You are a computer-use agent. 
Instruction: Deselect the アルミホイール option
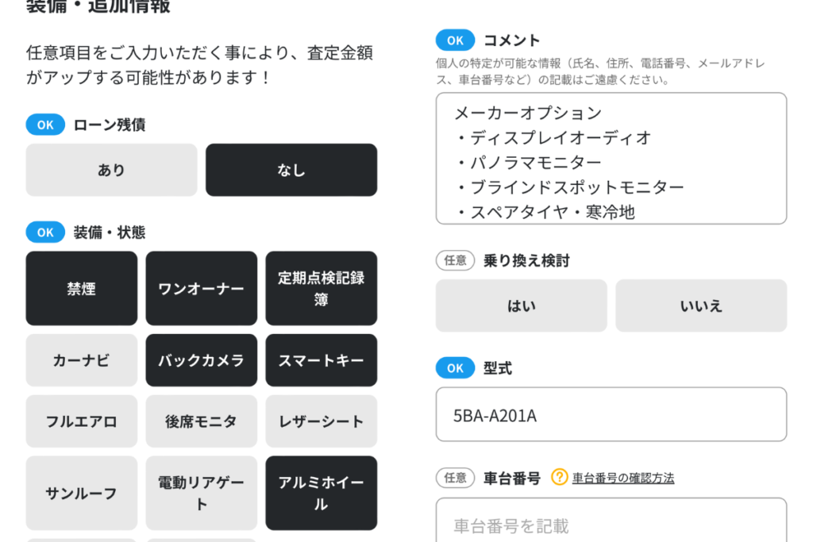click(321, 493)
